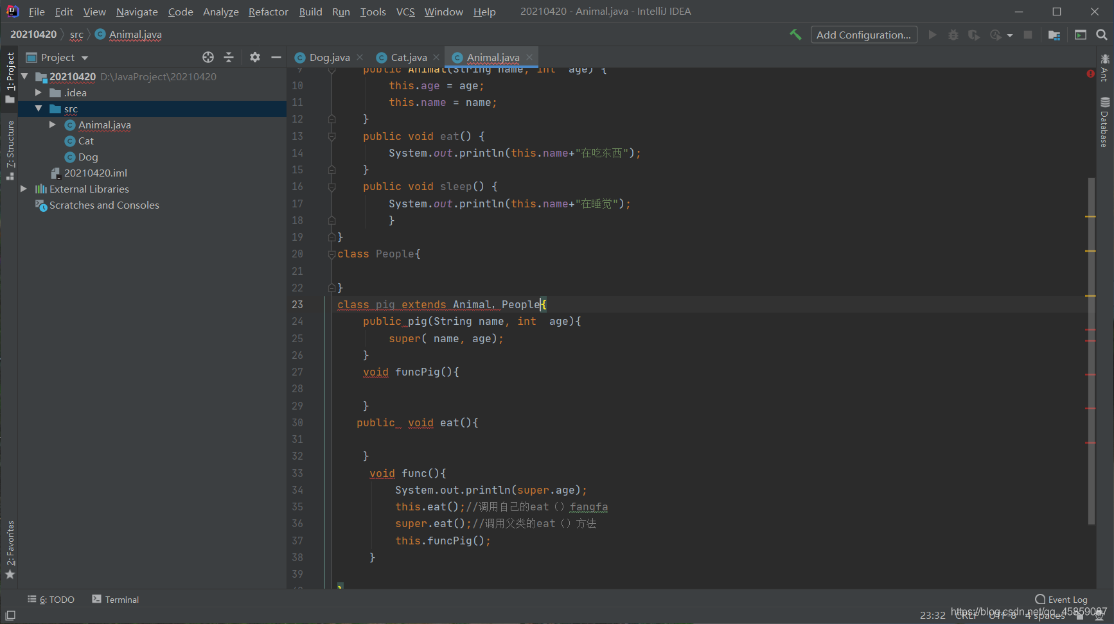The image size is (1114, 624).
Task: Click the Build Project hammer icon
Action: [x=795, y=35]
